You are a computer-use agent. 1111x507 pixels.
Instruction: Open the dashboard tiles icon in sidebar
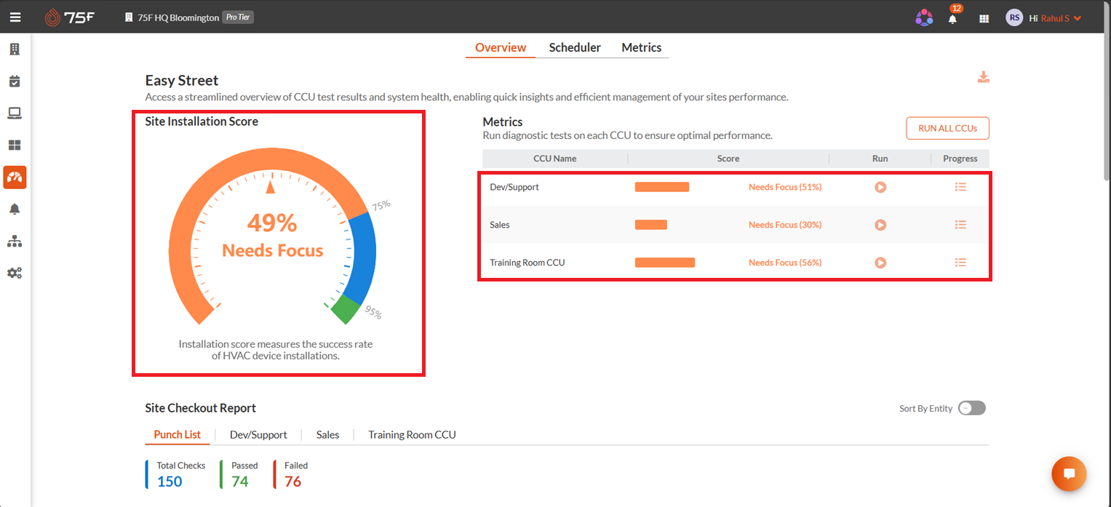[15, 145]
